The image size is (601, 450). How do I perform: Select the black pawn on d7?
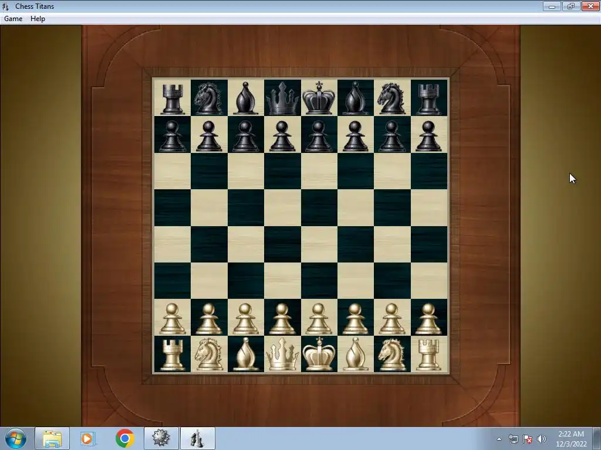[x=282, y=136]
